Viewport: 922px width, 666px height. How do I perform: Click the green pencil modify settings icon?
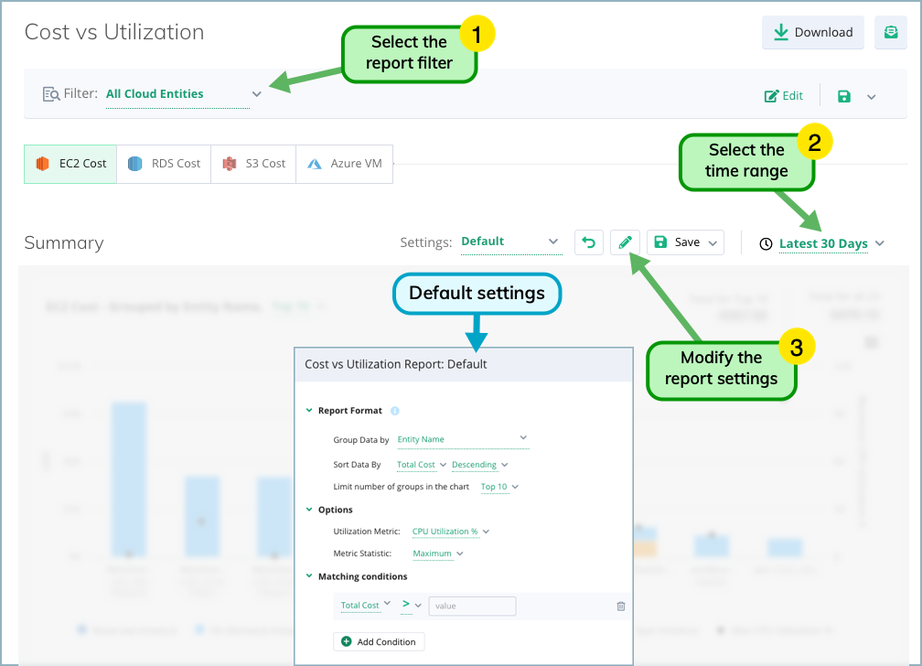click(625, 242)
